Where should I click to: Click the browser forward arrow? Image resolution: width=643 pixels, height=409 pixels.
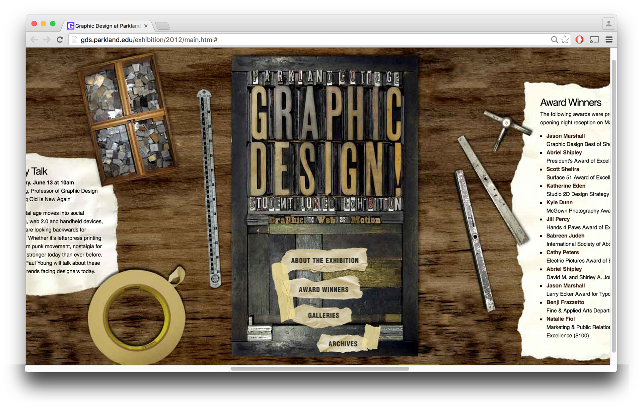(x=47, y=40)
